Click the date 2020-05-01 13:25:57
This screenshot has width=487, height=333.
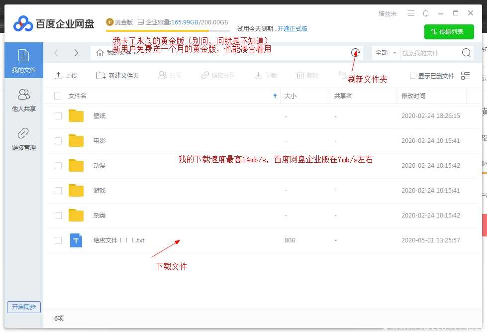430,240
